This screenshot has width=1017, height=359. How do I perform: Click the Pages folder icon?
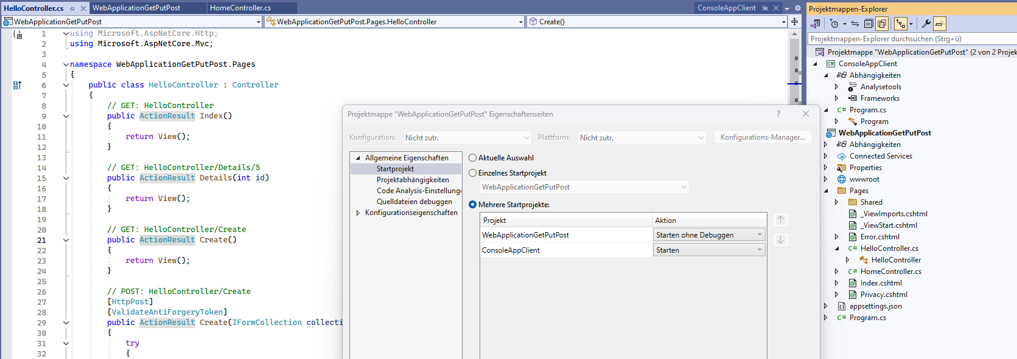tap(842, 191)
